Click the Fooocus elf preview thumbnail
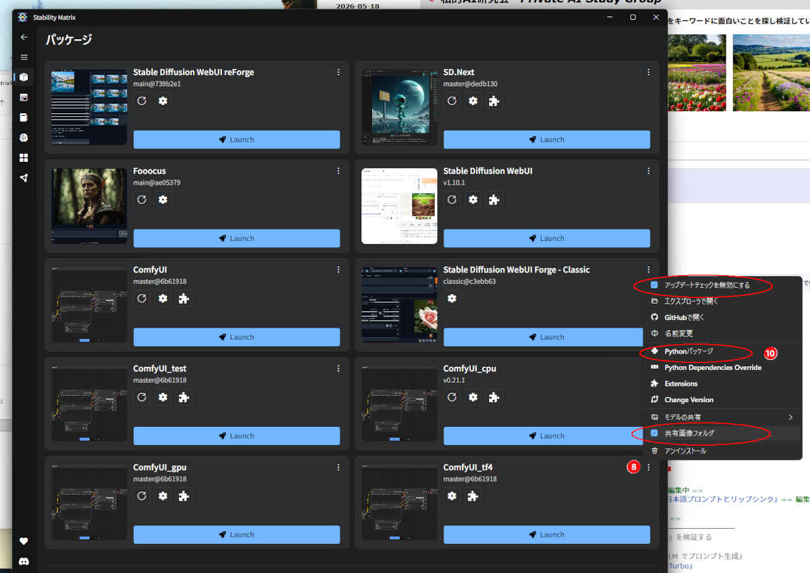 [x=89, y=206]
